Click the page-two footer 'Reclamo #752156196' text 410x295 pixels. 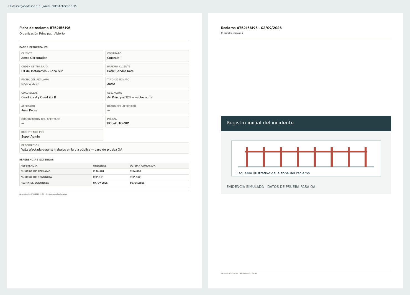[239, 273]
